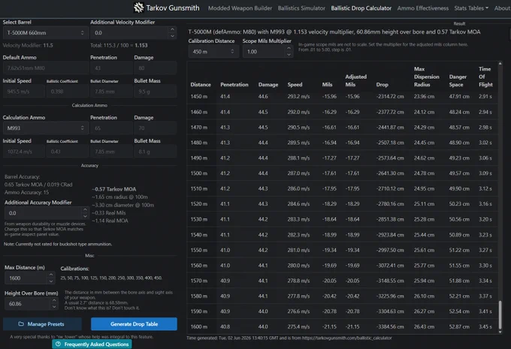Click the dispersion value 24.78 cm
The image size is (511, 349).
[424, 173]
